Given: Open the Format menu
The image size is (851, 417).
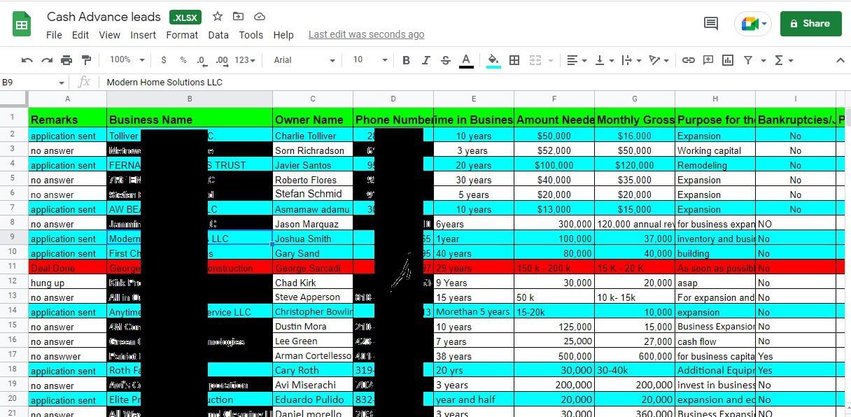Looking at the screenshot, I should 182,35.
